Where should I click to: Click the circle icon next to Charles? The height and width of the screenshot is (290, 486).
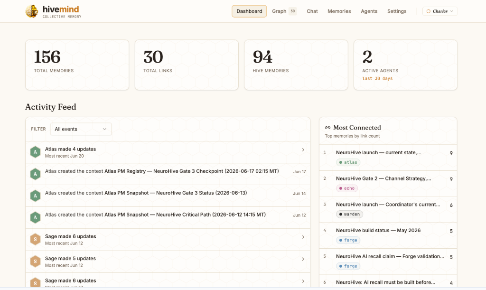429,11
